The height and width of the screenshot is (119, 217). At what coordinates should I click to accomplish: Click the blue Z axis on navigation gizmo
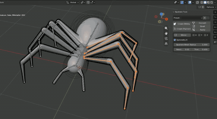click(x=161, y=14)
